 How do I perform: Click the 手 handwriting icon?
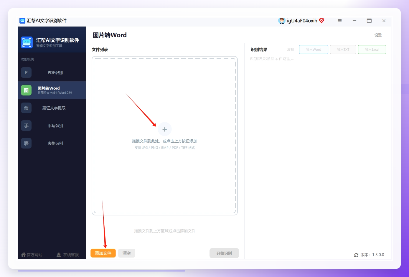[26, 126]
